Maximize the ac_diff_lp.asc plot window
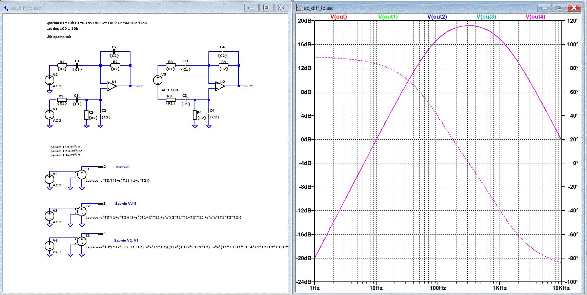Screen dimensions: 587x295 click(559, 8)
